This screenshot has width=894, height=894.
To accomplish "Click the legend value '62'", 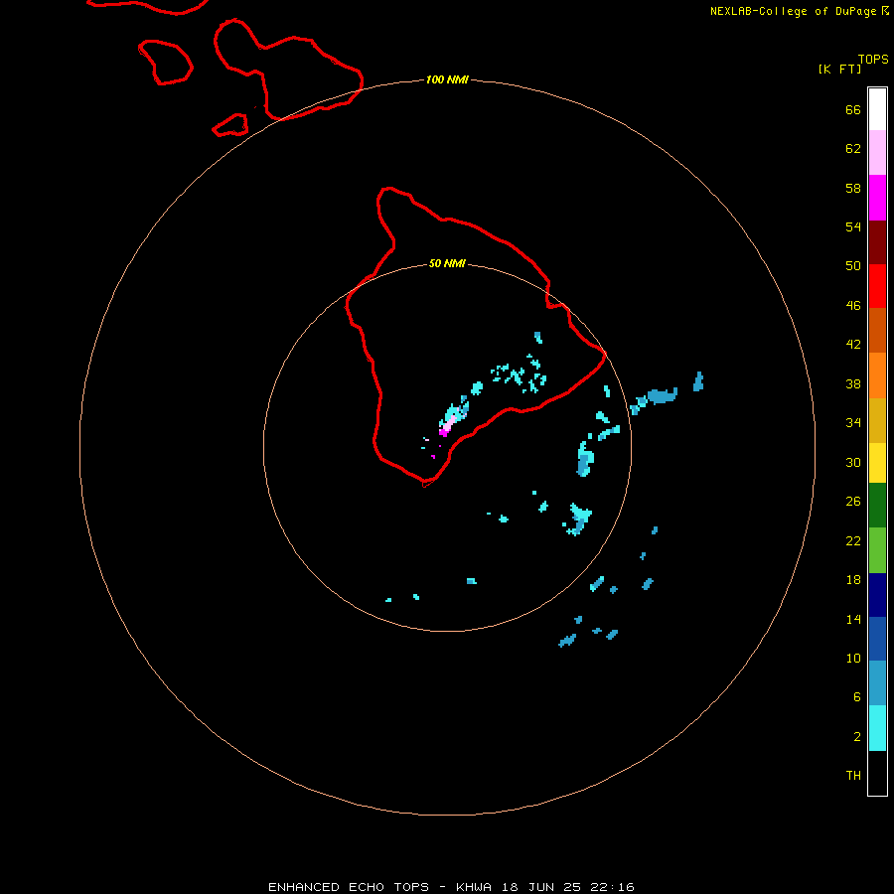I will [853, 149].
